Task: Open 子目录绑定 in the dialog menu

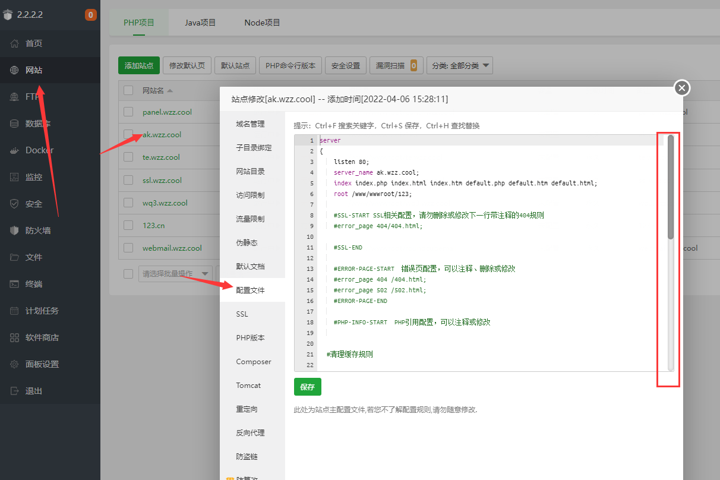Action: pyautogui.click(x=252, y=148)
